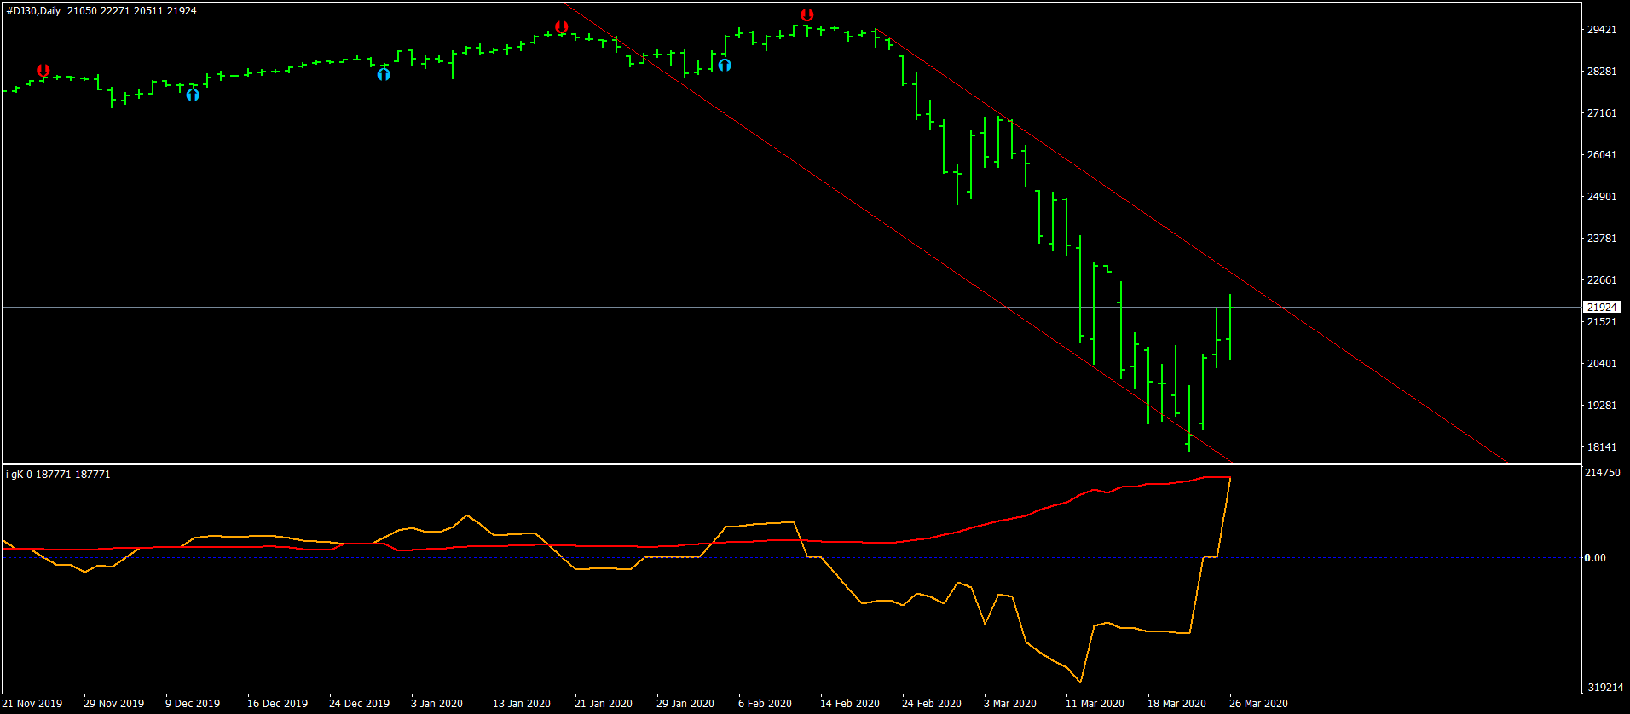Click the 23781 price axis label
Viewport: 1630px width, 714px height.
[x=1601, y=239]
